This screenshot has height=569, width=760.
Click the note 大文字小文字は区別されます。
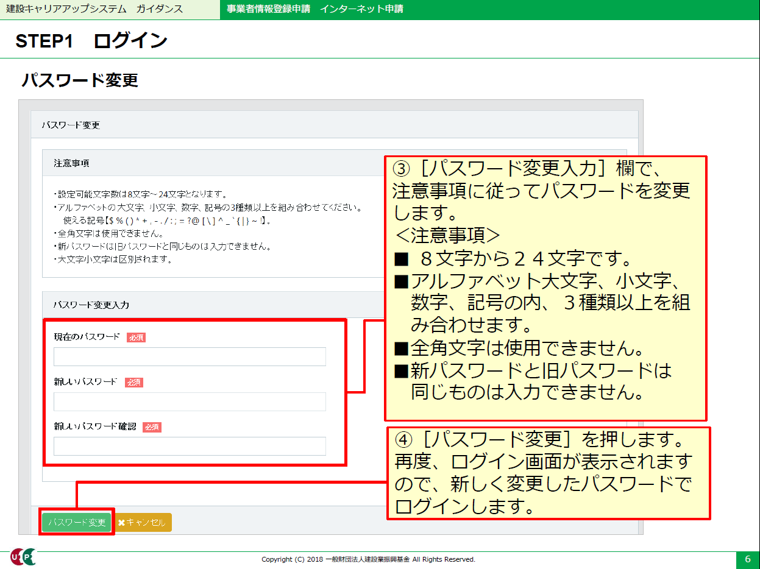tap(113, 260)
